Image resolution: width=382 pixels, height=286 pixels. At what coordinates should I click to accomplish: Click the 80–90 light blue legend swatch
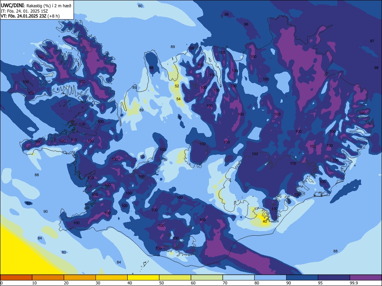pos(270,278)
